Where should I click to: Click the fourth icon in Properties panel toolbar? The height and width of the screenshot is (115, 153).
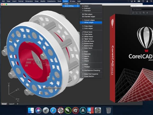(144, 13)
